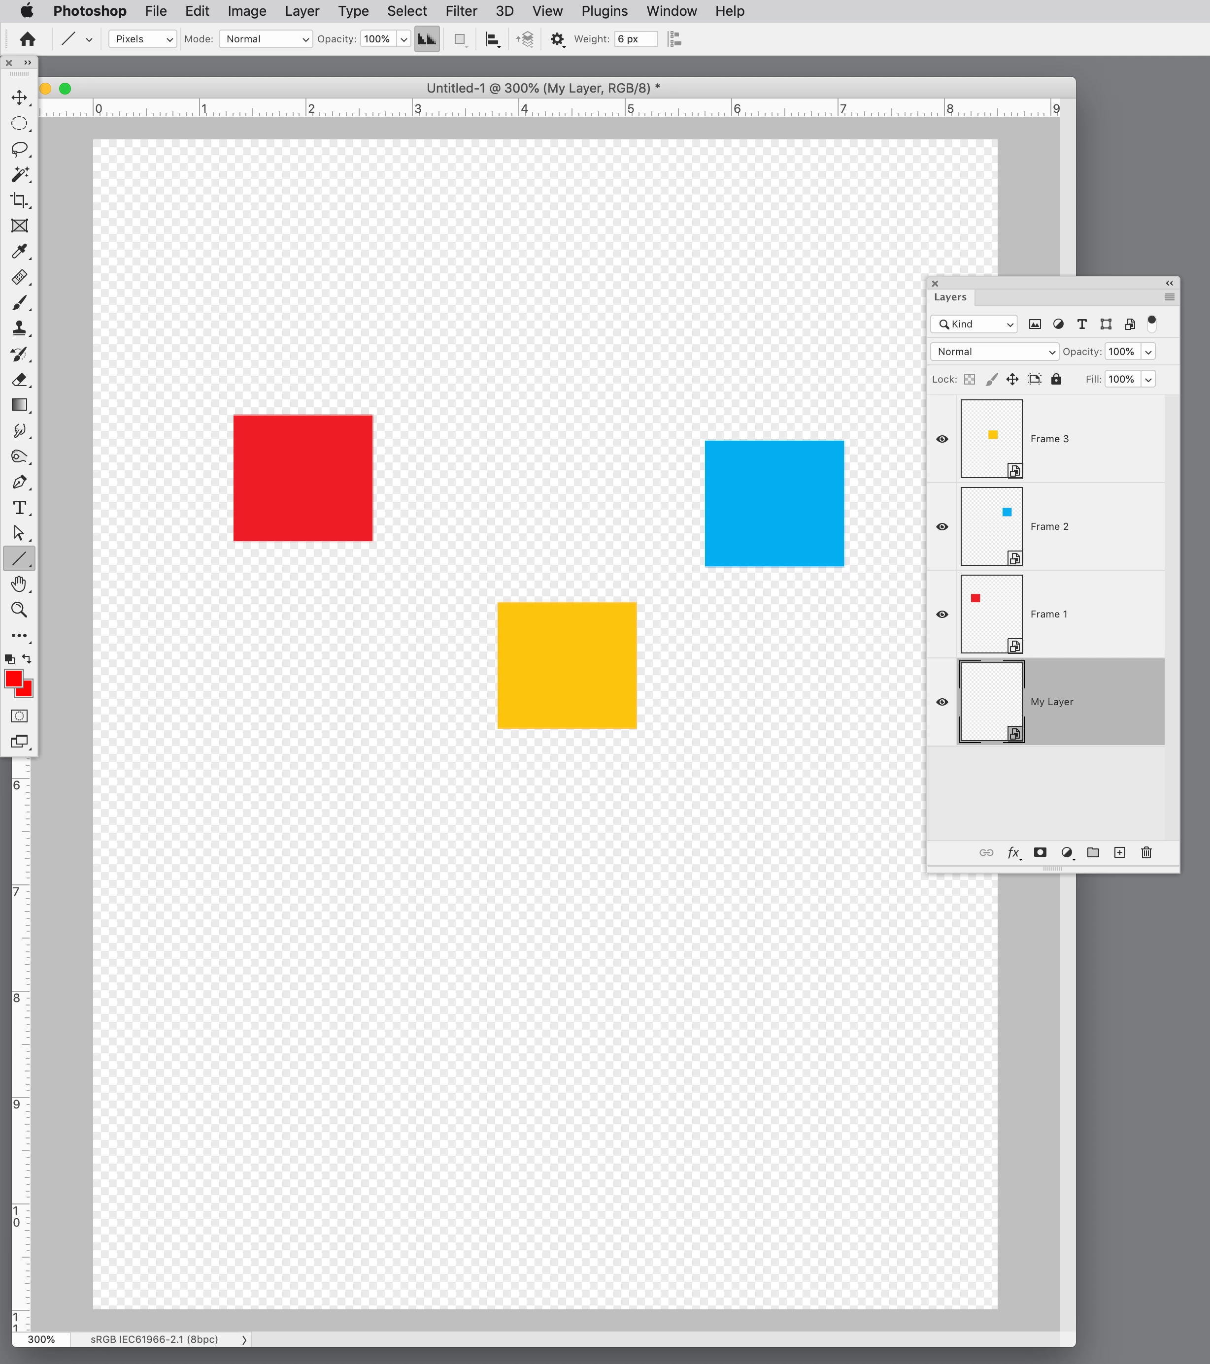Select the Move tool
1210x1364 pixels.
tap(19, 97)
